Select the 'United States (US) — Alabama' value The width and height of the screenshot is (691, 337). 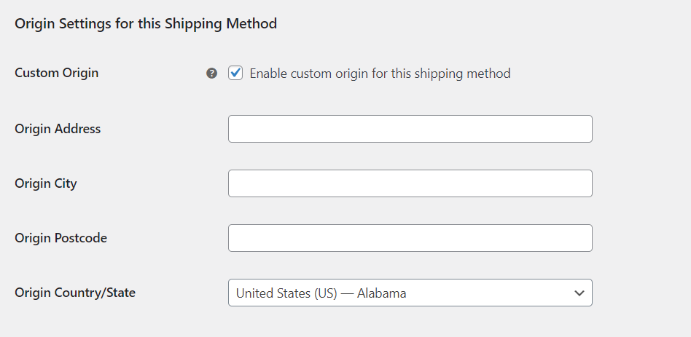321,293
